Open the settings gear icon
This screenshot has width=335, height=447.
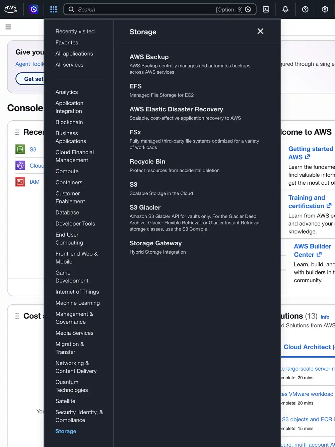[325, 9]
